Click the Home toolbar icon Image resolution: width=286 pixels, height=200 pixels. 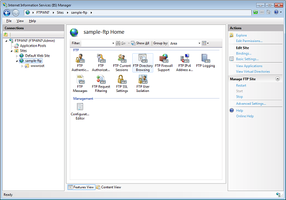tap(268, 12)
